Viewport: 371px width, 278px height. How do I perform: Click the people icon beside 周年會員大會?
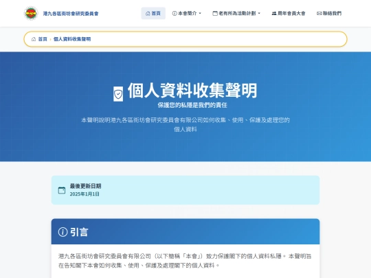point(274,14)
